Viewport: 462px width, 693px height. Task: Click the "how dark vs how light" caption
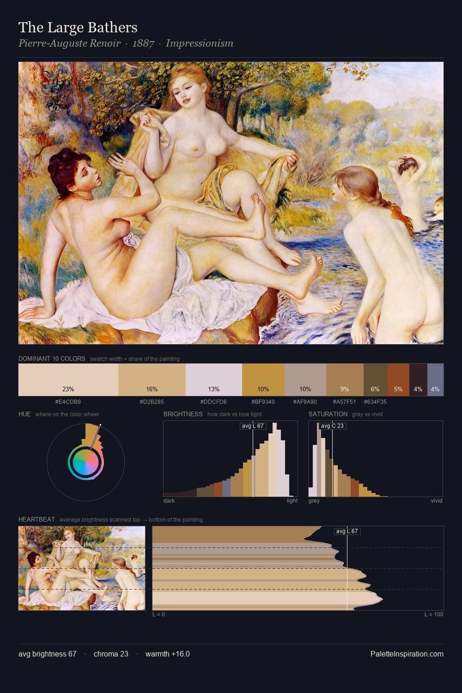(x=235, y=414)
